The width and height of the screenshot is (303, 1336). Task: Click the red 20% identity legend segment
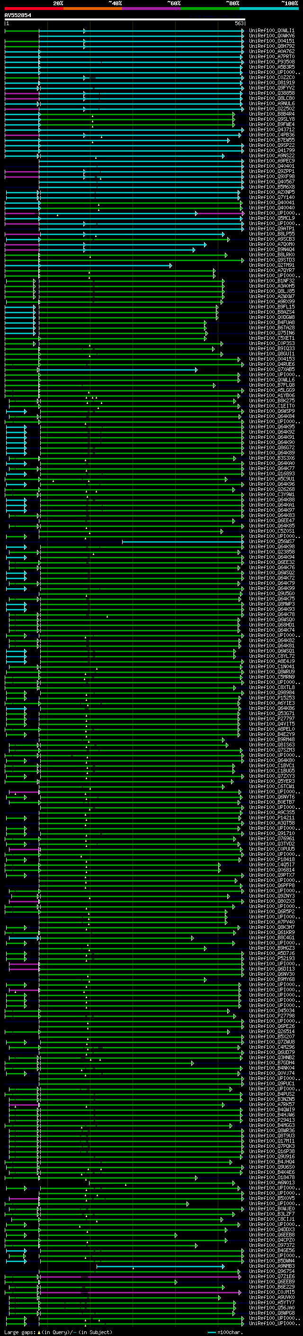click(34, 9)
